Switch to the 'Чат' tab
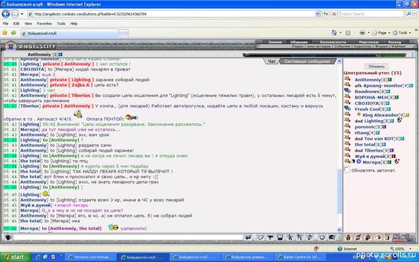Screen dimensions: 419x262 272,61
